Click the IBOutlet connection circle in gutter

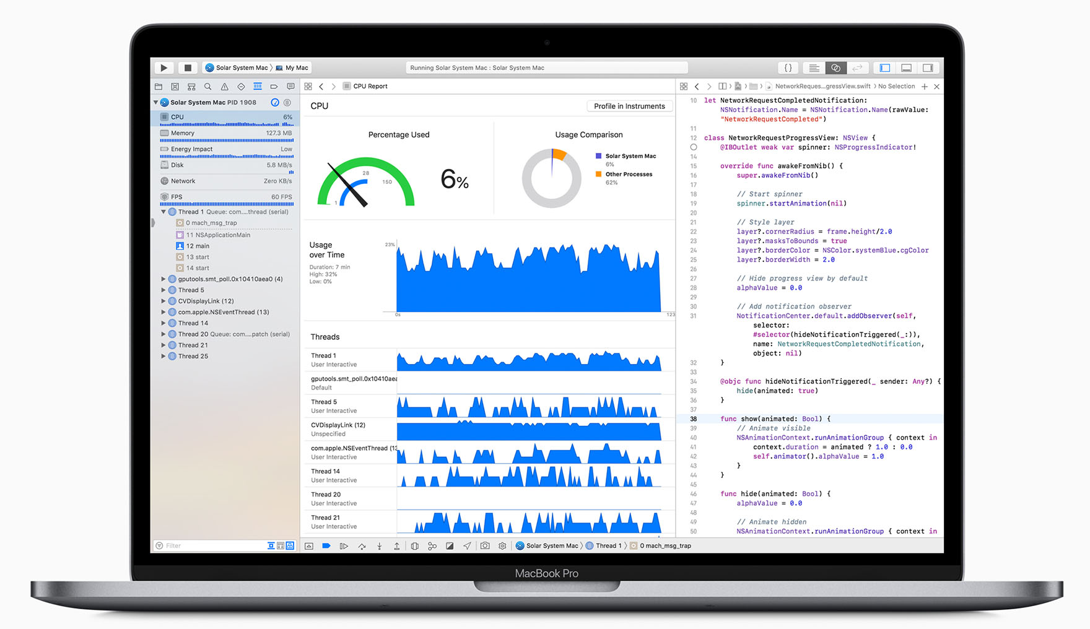(694, 147)
